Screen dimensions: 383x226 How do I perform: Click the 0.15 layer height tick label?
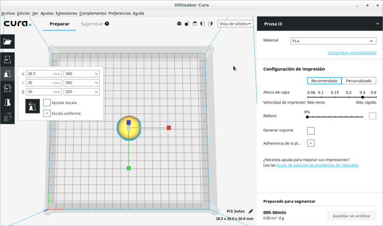[x=335, y=92]
